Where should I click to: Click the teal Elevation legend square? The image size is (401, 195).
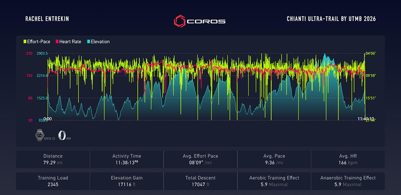click(88, 42)
